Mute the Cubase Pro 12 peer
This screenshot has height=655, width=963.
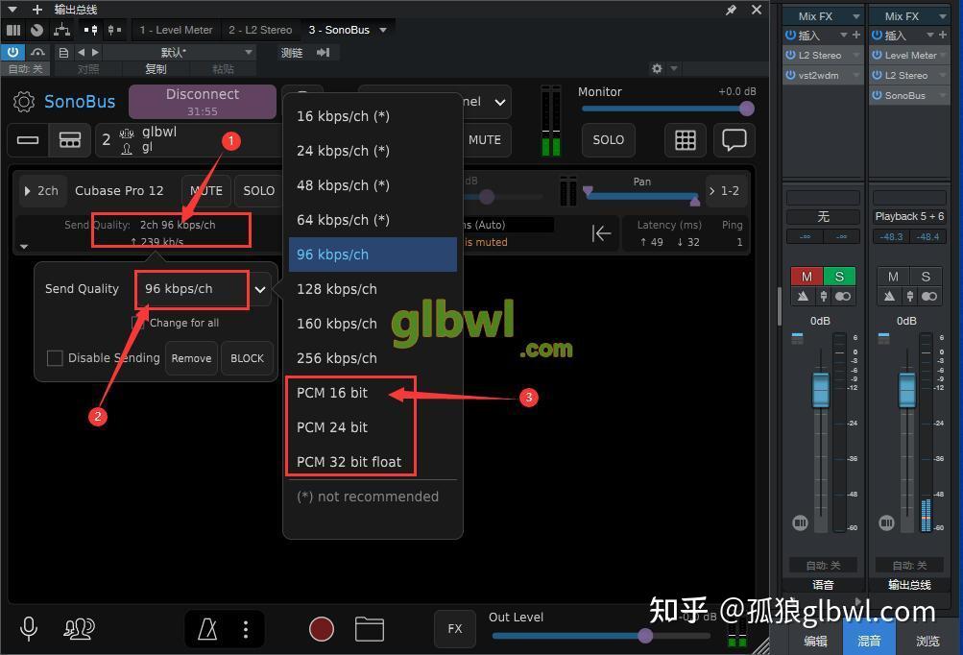(205, 190)
